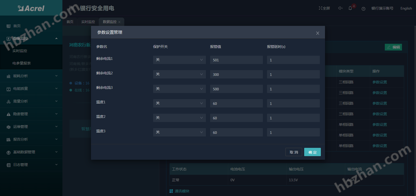Click the 日志管理 log icon
Image resolution: width=416 pixels, height=196 pixels.
click(x=9, y=165)
